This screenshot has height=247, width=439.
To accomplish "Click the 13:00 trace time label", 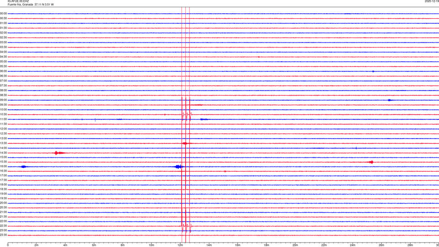I will 3,138.
